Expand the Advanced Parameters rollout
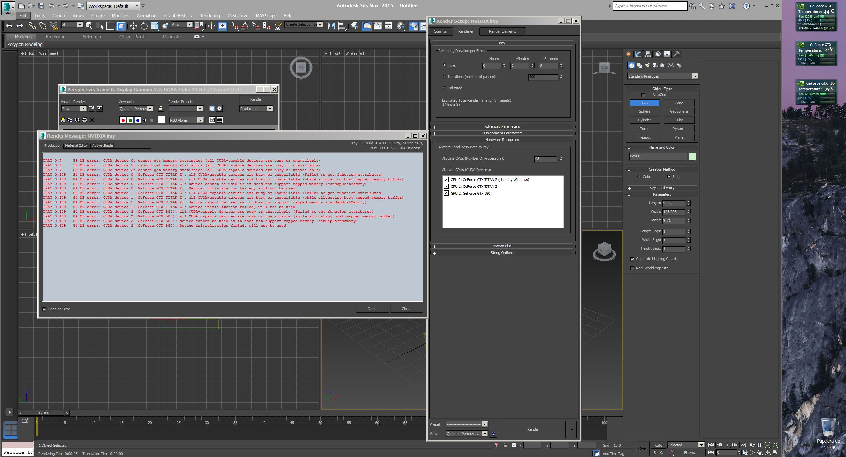 click(502, 126)
